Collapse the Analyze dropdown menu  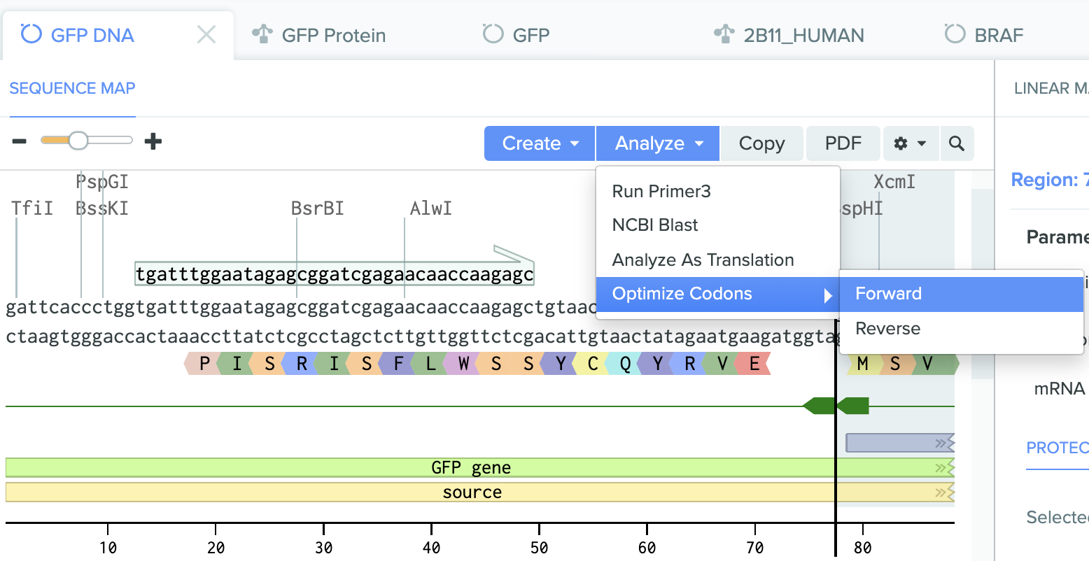[x=658, y=143]
